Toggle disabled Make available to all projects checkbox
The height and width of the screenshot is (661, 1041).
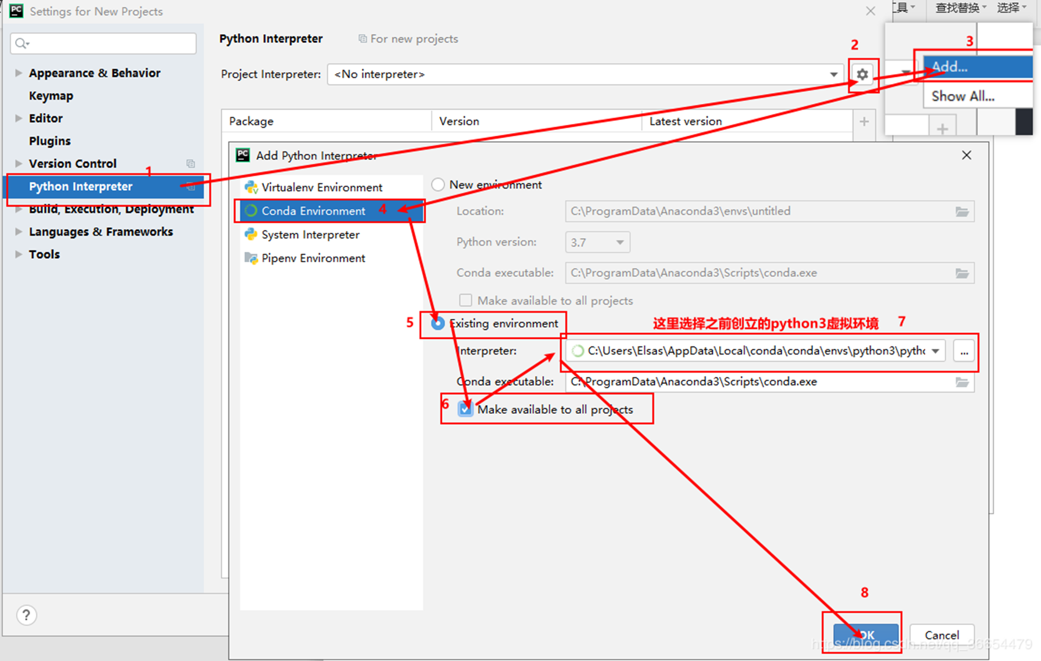click(465, 300)
